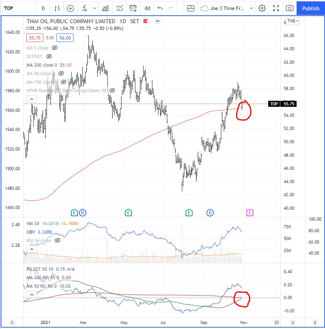This screenshot has width=325, height=329.
Task: Collapse the main chart indicator legend
Action: (32, 99)
